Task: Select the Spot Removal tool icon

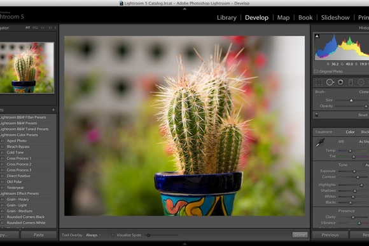Action: 330,82
